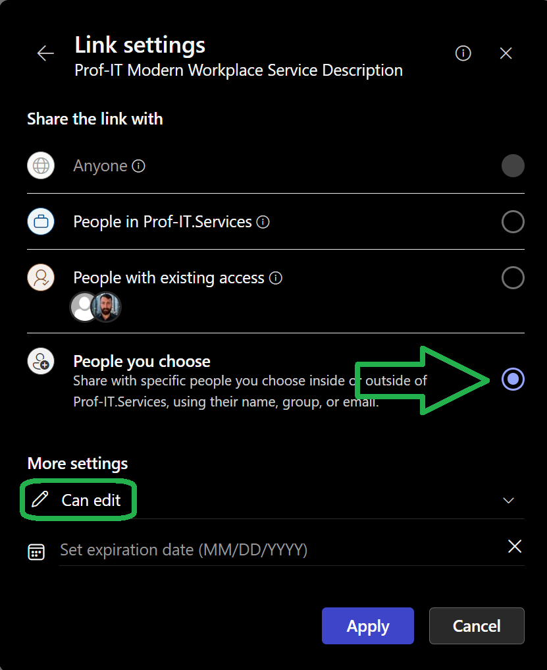The width and height of the screenshot is (547, 670).
Task: Open the link settings info icon
Action: (x=463, y=53)
